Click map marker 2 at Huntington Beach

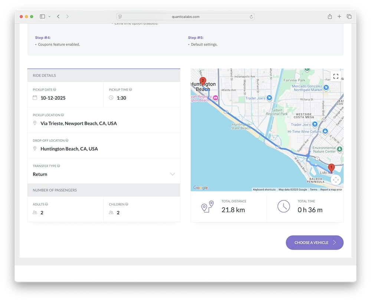click(203, 81)
